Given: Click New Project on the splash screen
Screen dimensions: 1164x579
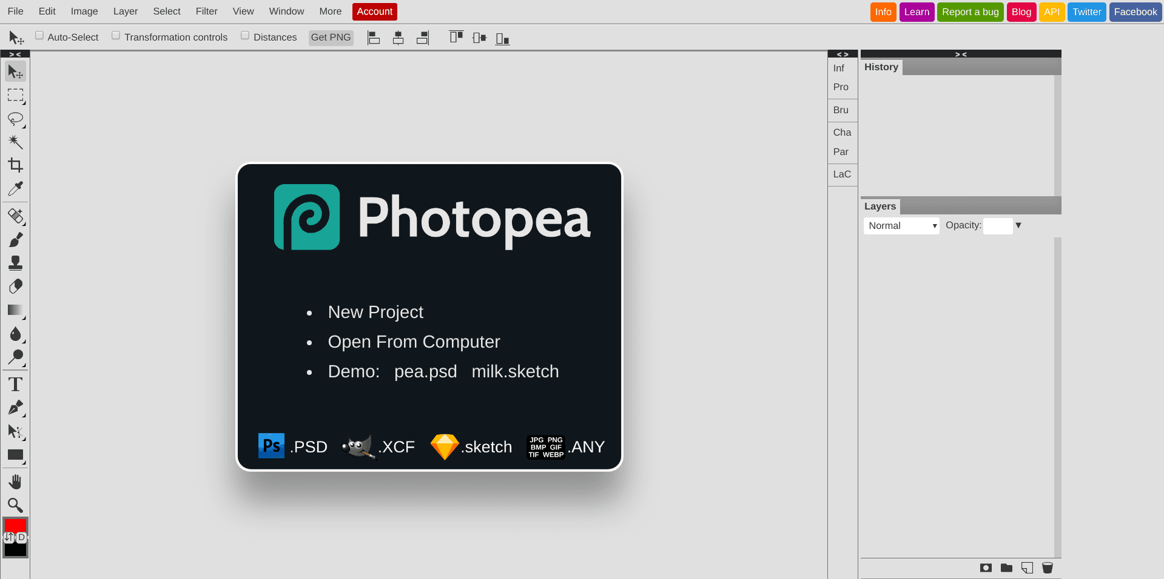Looking at the screenshot, I should pos(375,312).
